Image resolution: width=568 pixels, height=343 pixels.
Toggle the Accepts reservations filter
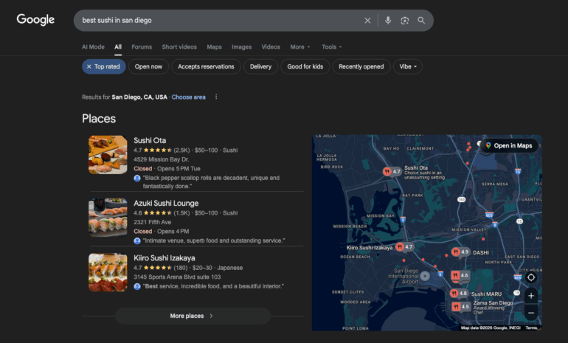coord(206,66)
